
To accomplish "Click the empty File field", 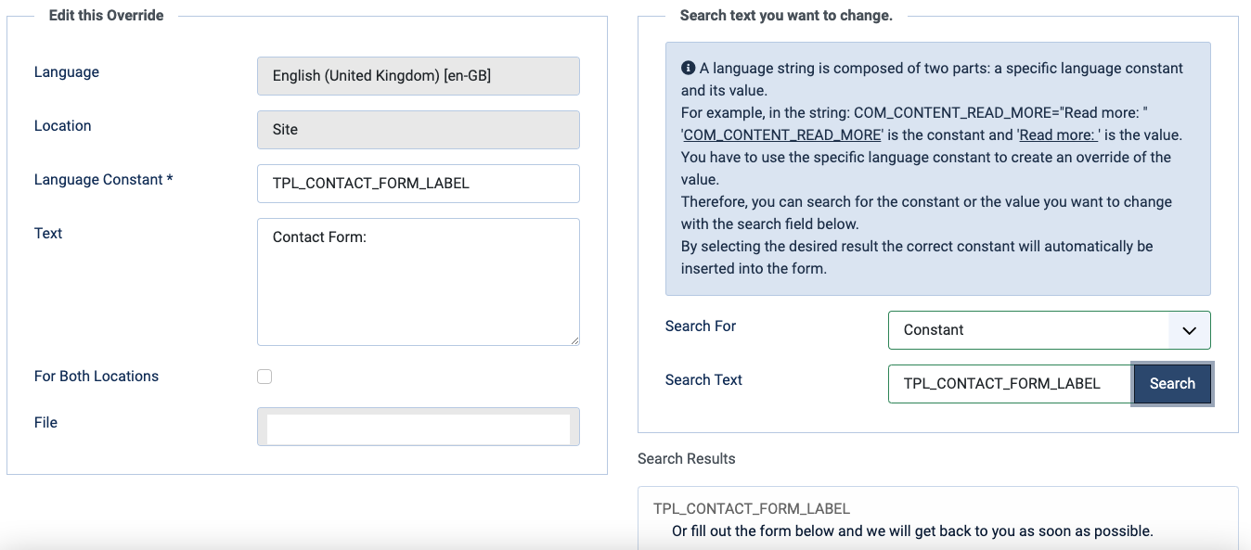I will (x=418, y=428).
